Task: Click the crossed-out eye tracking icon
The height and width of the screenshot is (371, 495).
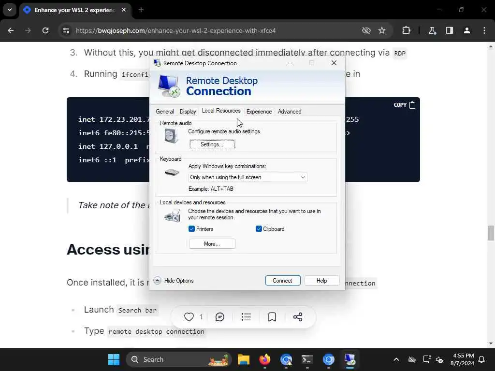Action: point(366,30)
